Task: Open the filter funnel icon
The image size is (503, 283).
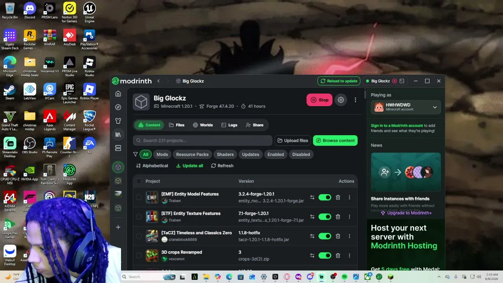Action: coord(135,154)
